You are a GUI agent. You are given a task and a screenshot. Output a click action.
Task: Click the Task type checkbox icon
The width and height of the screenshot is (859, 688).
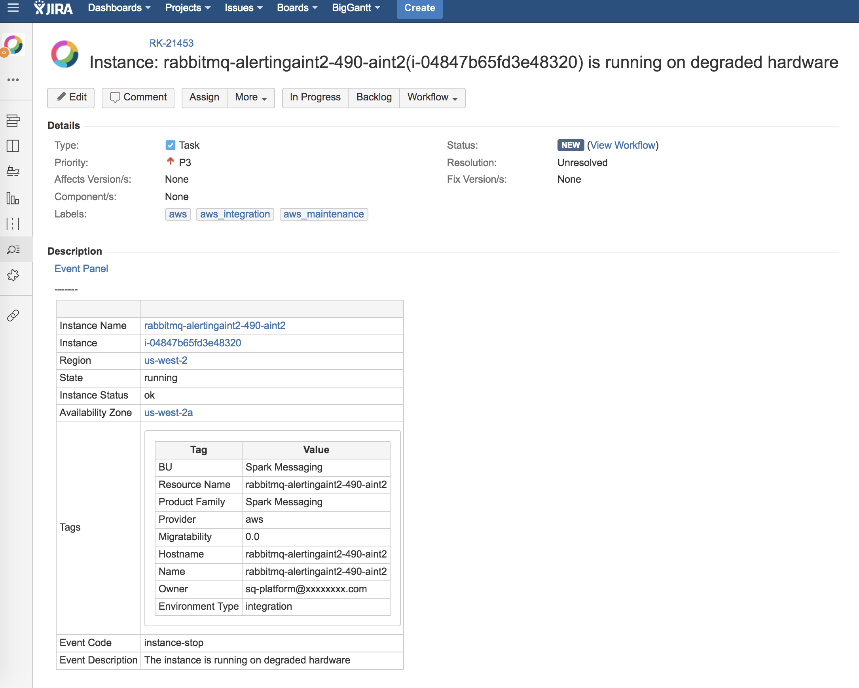point(170,146)
